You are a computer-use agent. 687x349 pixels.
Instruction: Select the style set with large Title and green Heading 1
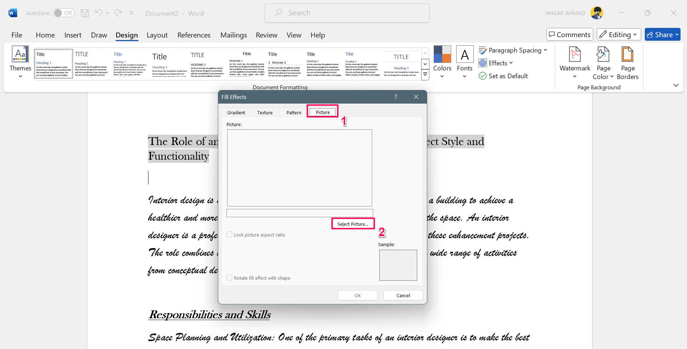[x=169, y=64]
